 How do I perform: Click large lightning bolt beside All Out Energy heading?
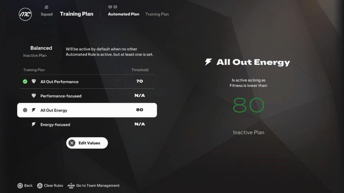pyautogui.click(x=208, y=62)
